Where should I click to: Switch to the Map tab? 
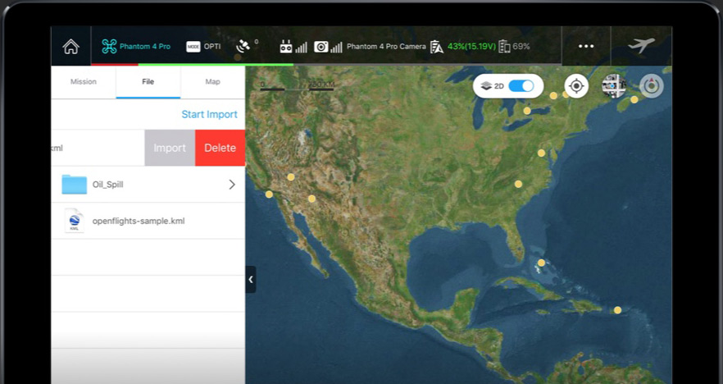click(212, 82)
